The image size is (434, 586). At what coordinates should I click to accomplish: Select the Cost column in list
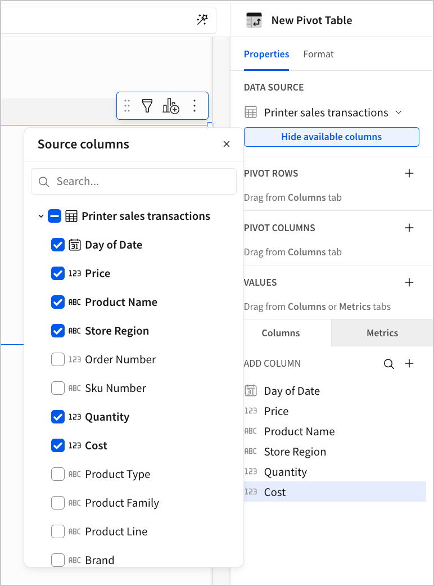coord(275,492)
